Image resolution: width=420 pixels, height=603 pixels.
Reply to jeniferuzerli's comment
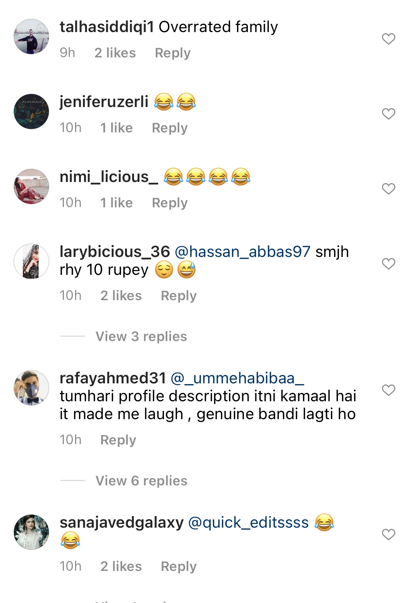coord(169,128)
